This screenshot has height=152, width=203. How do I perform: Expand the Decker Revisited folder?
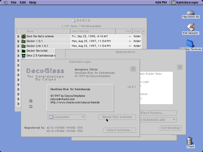tap(19, 51)
